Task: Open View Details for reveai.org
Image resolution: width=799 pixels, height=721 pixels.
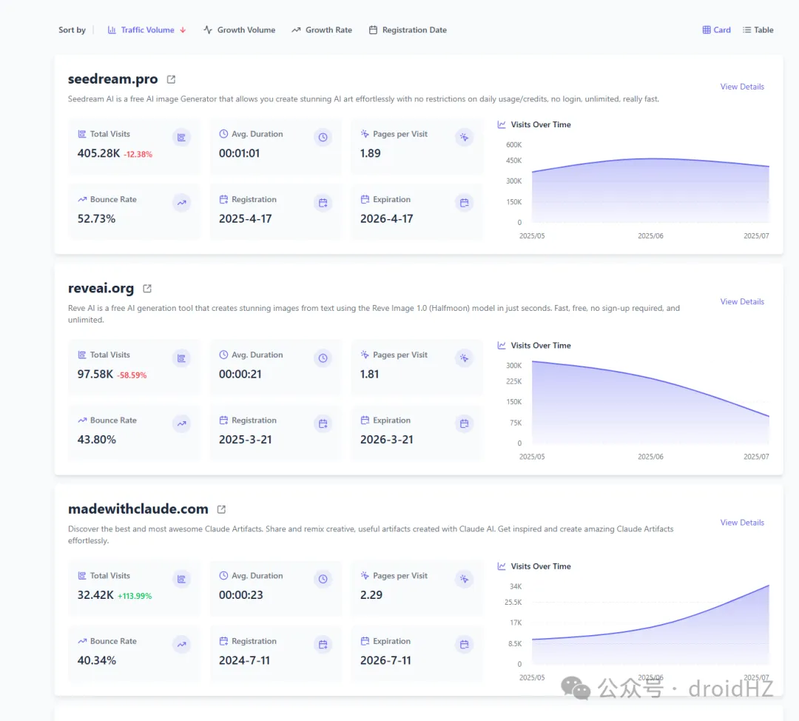Action: tap(742, 301)
